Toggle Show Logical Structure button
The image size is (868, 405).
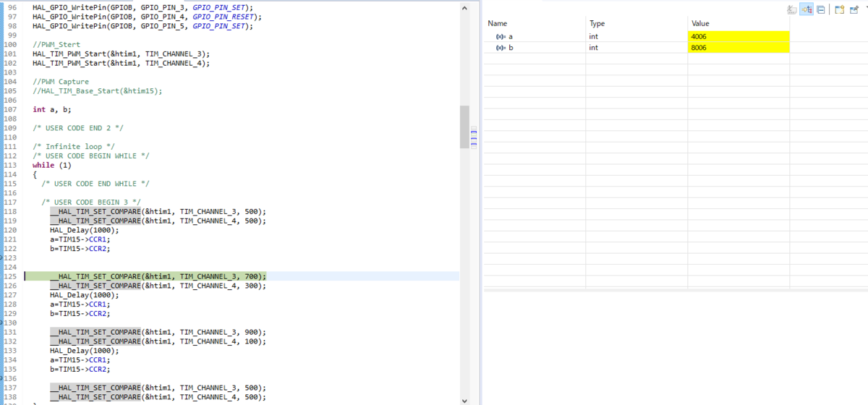(807, 9)
